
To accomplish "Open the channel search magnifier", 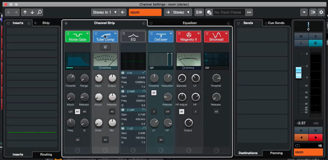I will 40,12.
